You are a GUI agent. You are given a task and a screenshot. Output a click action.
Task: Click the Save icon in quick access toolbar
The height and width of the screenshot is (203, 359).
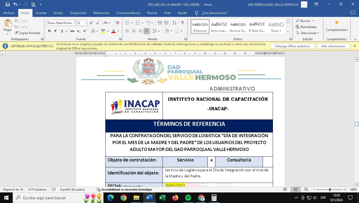click(x=7, y=4)
